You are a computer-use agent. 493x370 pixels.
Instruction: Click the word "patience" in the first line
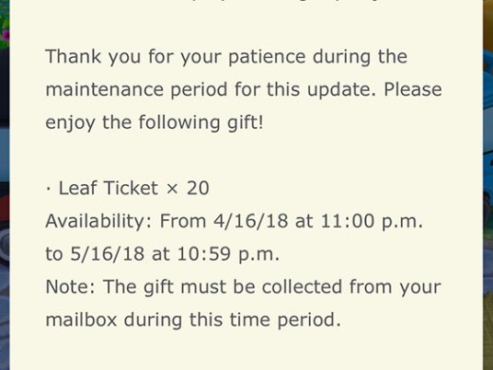coord(267,58)
